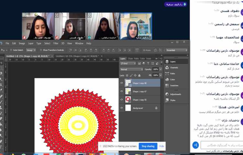Select the Shape 1 copy 67 layer
Screen dimensions: 243x155
(140, 91)
